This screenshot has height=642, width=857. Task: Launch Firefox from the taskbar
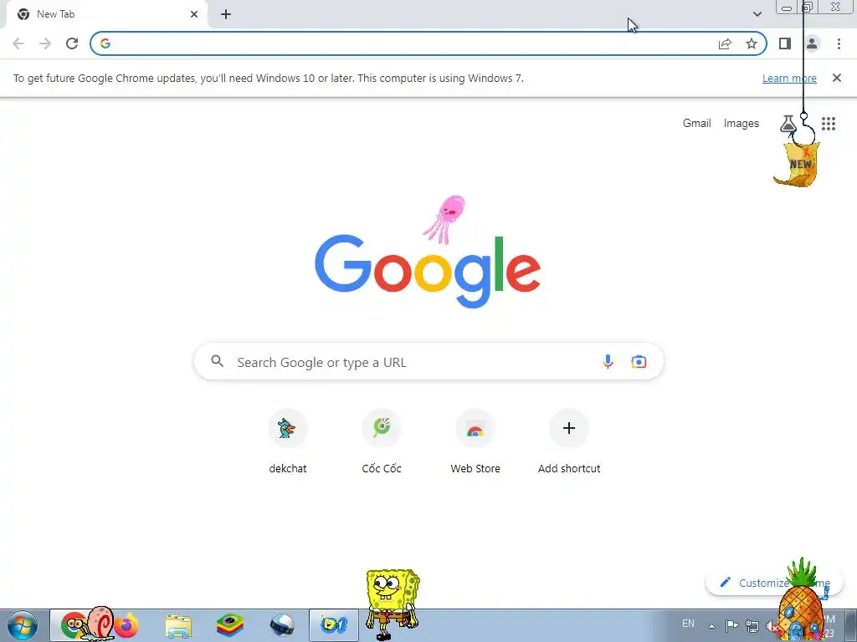tap(127, 625)
